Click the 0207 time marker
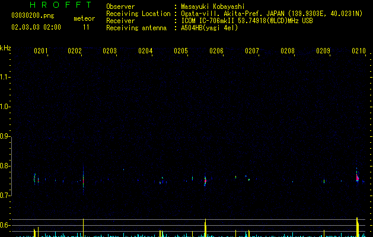Screen dimensions: 373x237 point(252,51)
